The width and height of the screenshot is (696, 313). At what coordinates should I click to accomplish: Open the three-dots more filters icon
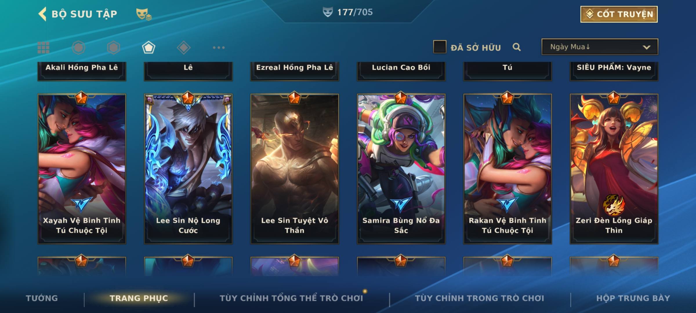point(219,48)
